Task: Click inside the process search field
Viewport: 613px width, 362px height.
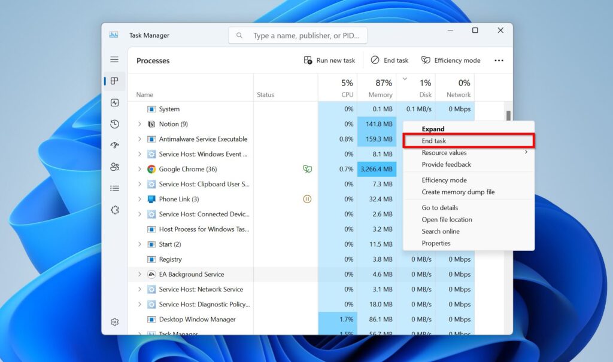Action: [298, 35]
